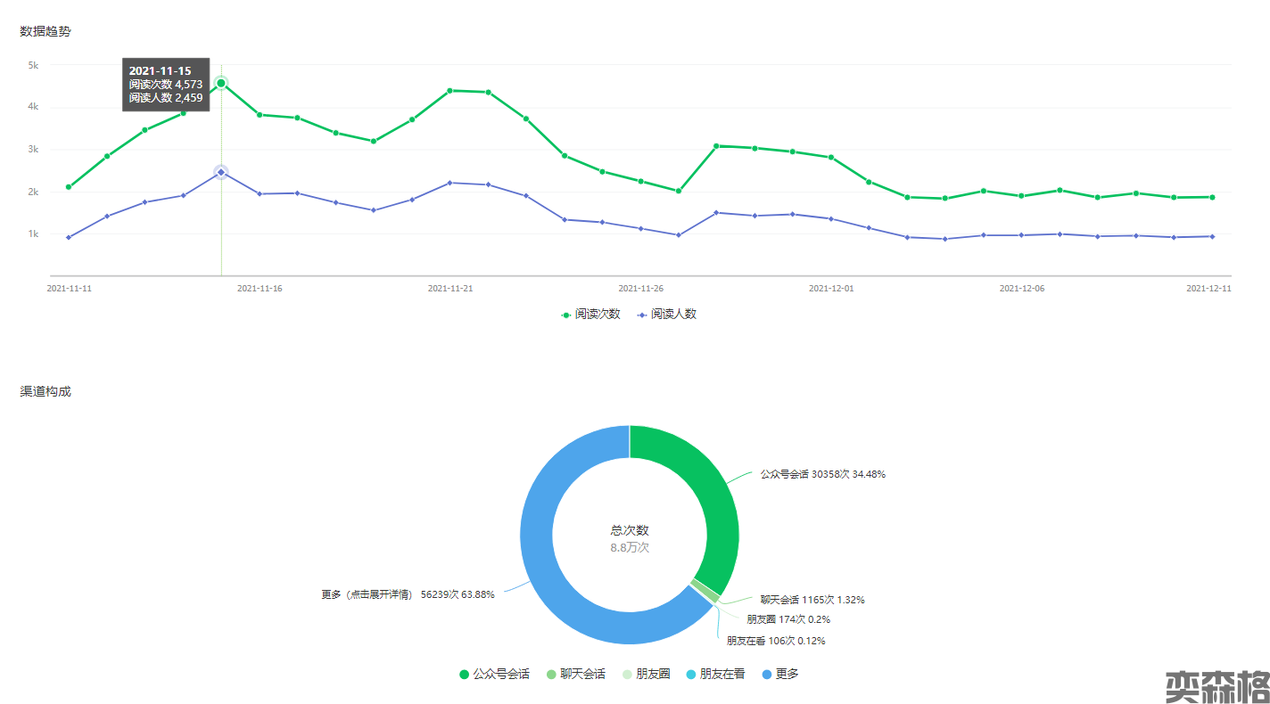Click highlighted 2021-11-15 green peak data point
1270x704 pixels.
pos(221,83)
